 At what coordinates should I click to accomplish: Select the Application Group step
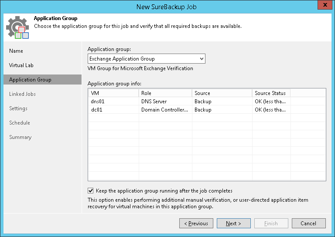click(30, 80)
